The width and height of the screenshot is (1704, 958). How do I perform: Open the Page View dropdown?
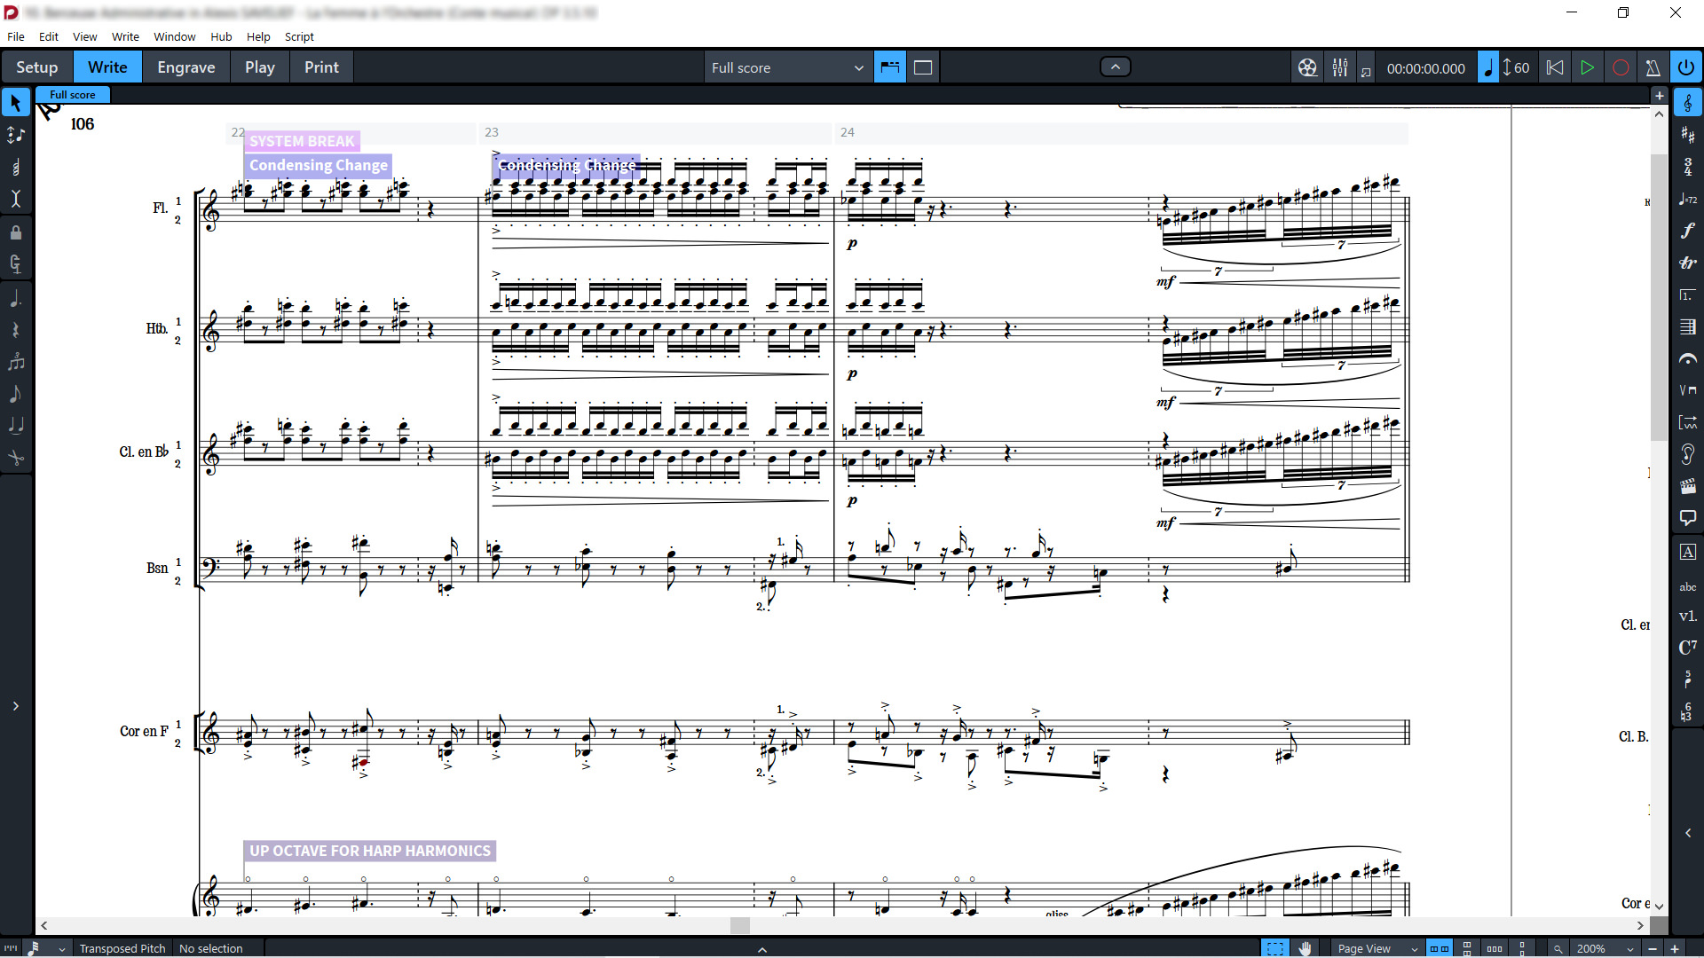(1377, 948)
